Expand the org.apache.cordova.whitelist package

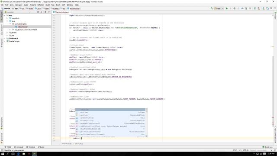click(x=10, y=30)
